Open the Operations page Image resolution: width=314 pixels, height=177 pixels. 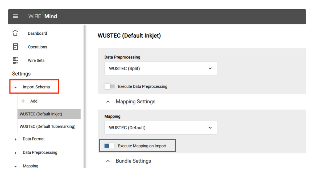[38, 47]
